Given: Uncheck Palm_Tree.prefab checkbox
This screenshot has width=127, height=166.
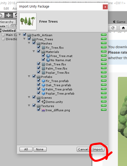Looking at the screenshot, I should [x=39, y=89].
